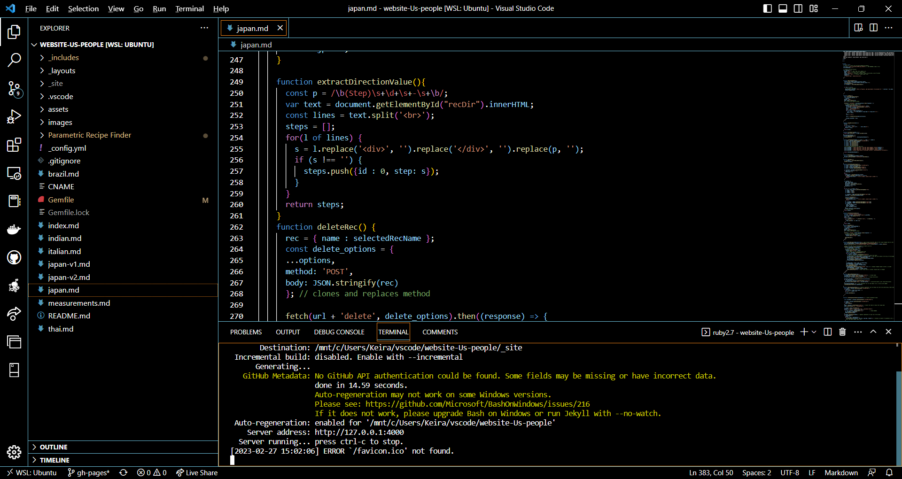Maximize the panel size with caret
Screen dimensions: 902x479
coord(873,332)
